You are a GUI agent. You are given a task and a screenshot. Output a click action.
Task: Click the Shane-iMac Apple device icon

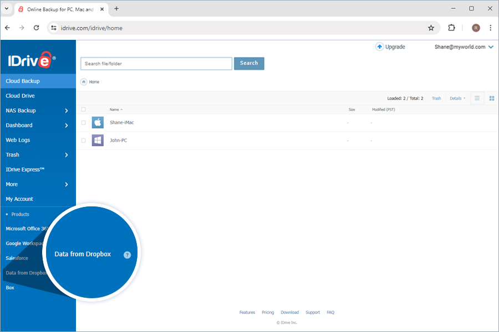[x=98, y=122]
